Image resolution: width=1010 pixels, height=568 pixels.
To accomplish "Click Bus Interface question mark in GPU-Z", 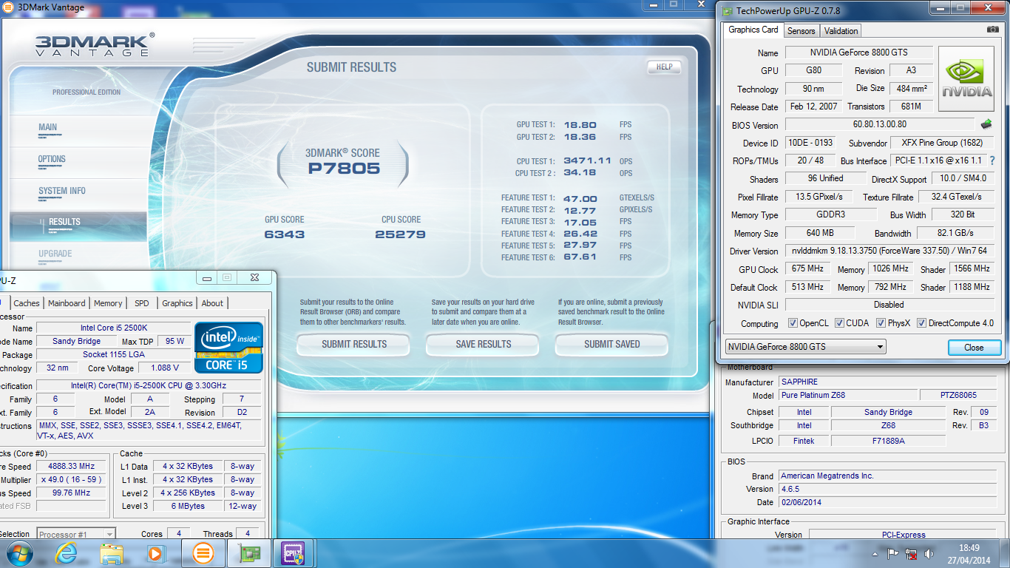I will point(992,160).
